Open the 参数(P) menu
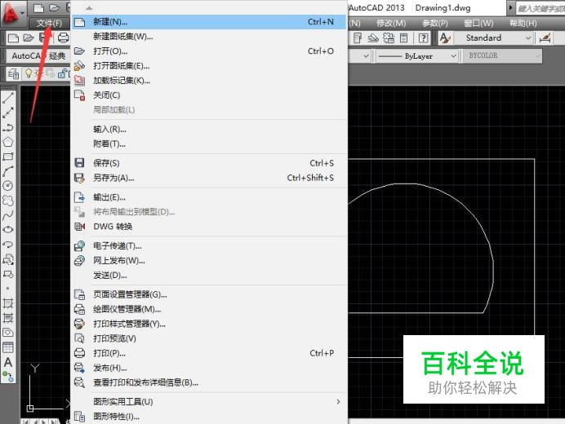 click(x=435, y=23)
